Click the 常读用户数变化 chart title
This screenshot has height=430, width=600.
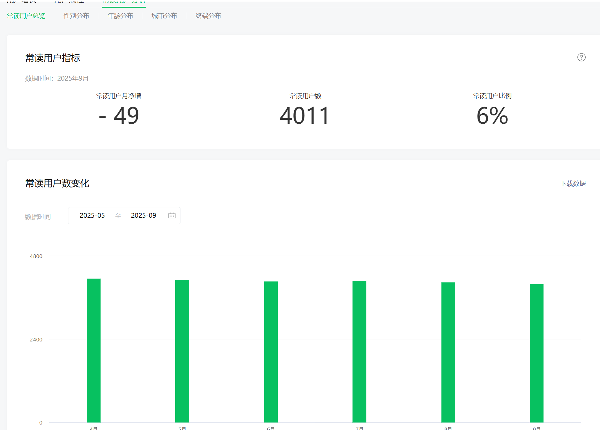57,183
